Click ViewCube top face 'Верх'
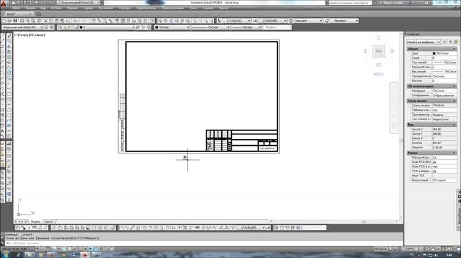The image size is (461, 258). 379,51
